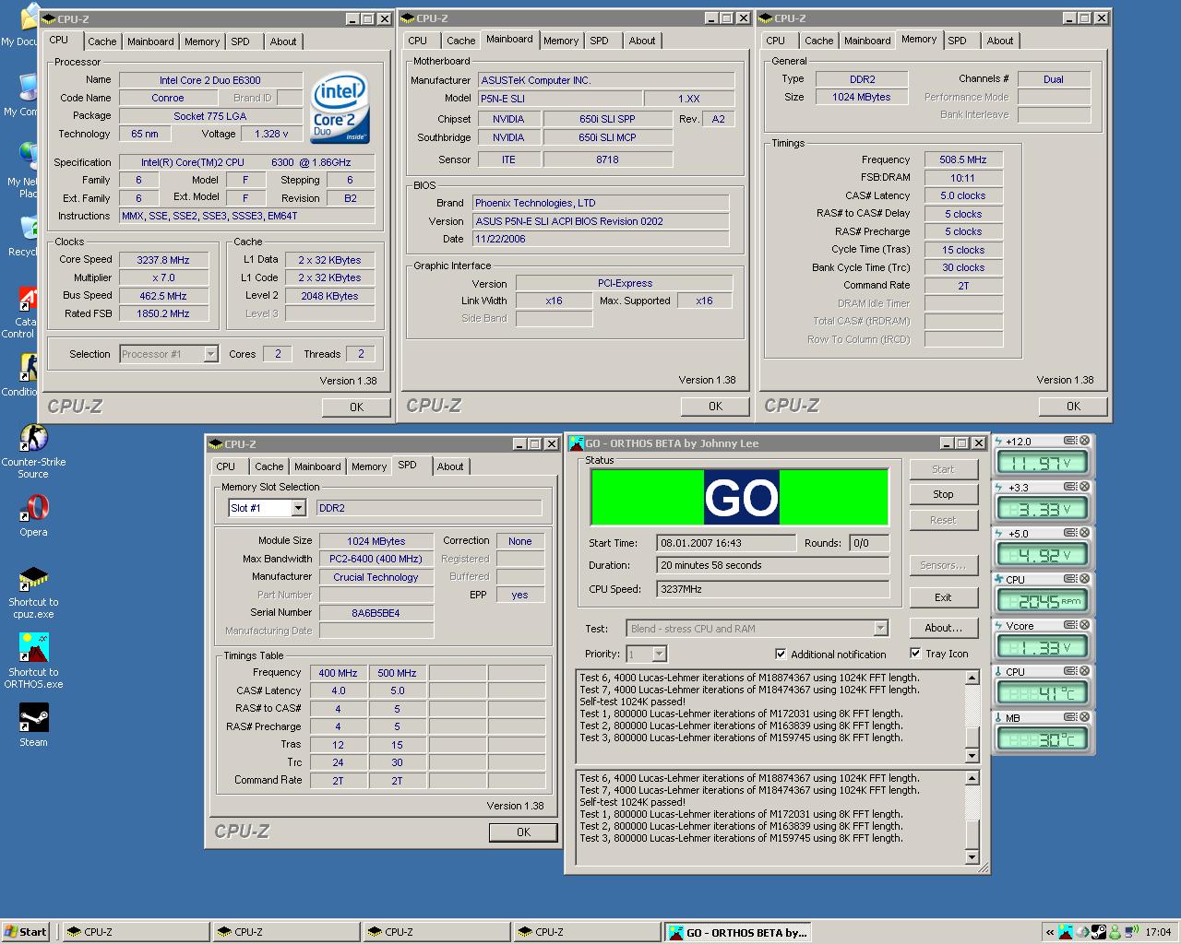Screen dimensions: 1181x944
Task: Click OK in the CPU-Z SPD window
Action: (x=523, y=832)
